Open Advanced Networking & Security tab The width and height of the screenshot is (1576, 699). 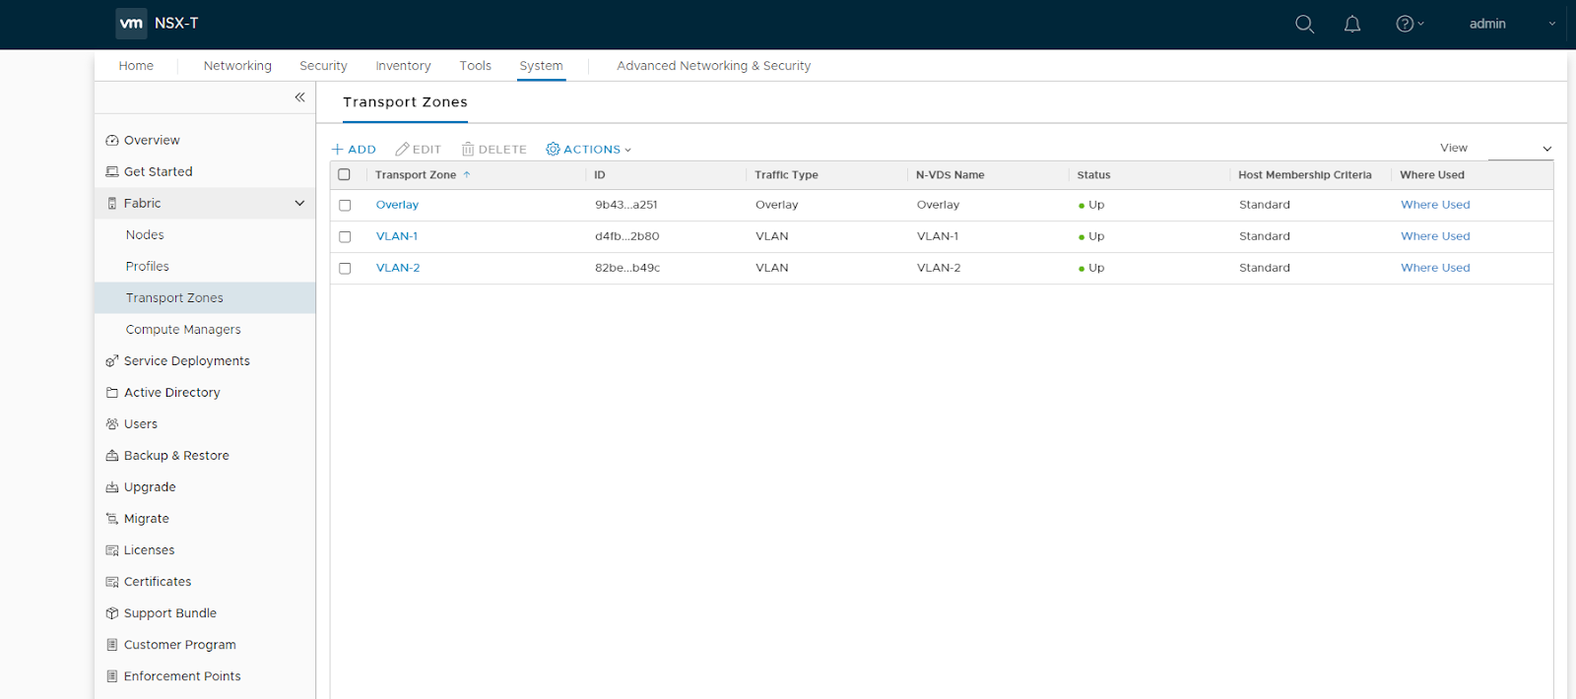coord(713,66)
